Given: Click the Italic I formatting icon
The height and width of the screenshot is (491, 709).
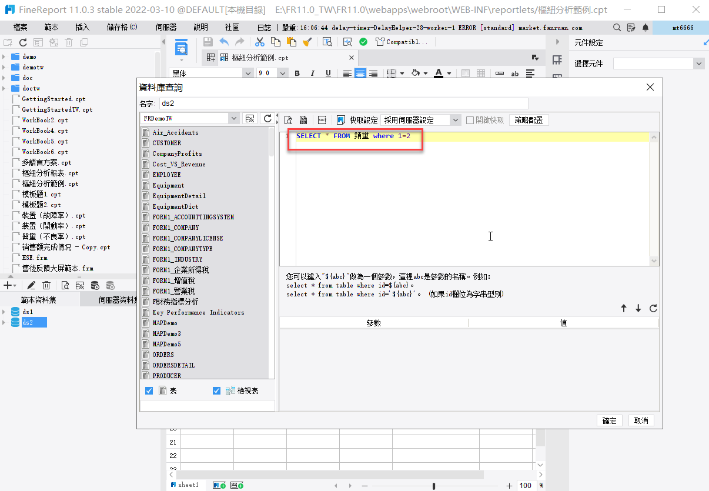Looking at the screenshot, I should pos(313,74).
